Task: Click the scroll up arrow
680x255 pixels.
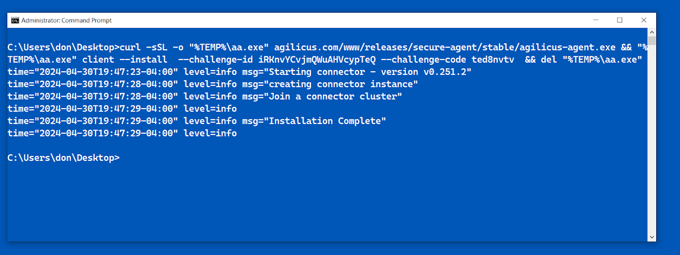Action: click(x=652, y=32)
